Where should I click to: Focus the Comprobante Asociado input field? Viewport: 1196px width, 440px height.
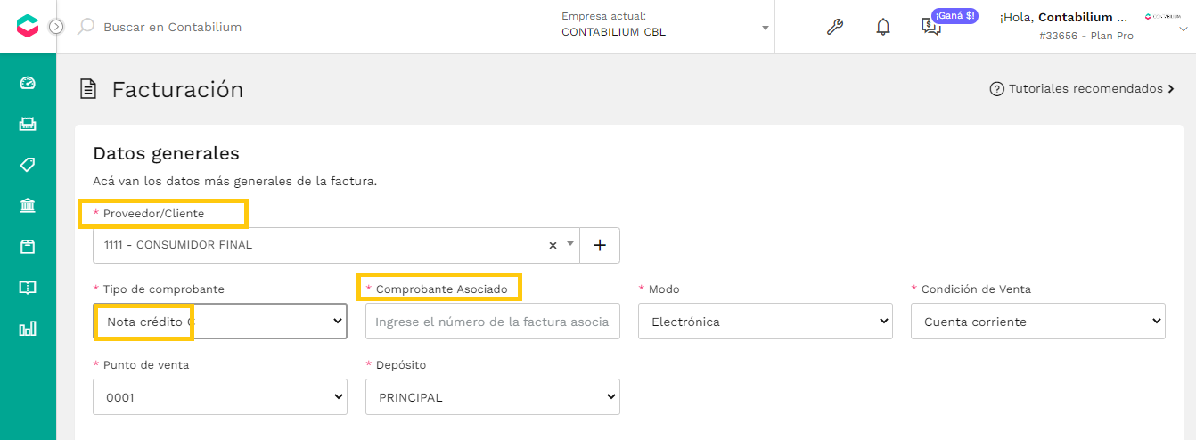(x=493, y=322)
